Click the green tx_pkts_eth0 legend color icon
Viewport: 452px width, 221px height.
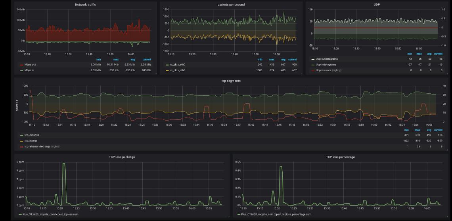coord(167,65)
